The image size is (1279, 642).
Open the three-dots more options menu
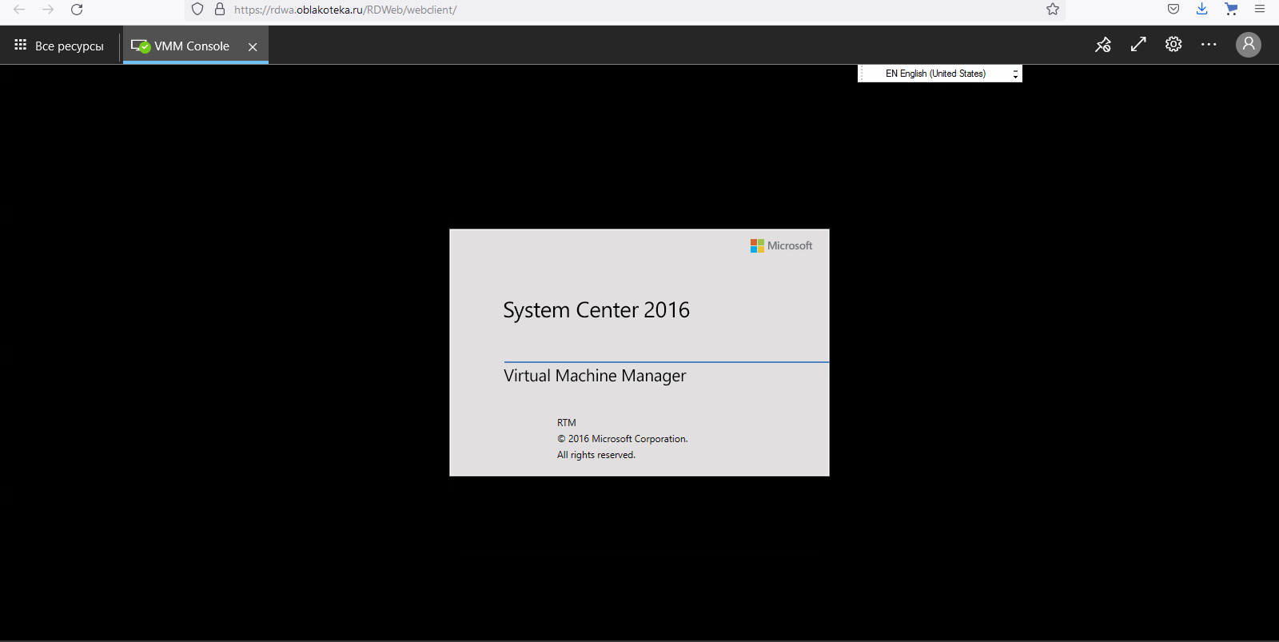pos(1209,45)
